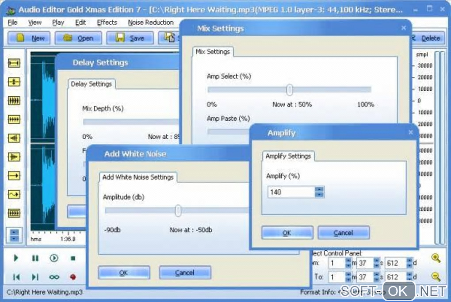The image size is (451, 302).
Task: Open the File menu
Action: tap(12, 23)
